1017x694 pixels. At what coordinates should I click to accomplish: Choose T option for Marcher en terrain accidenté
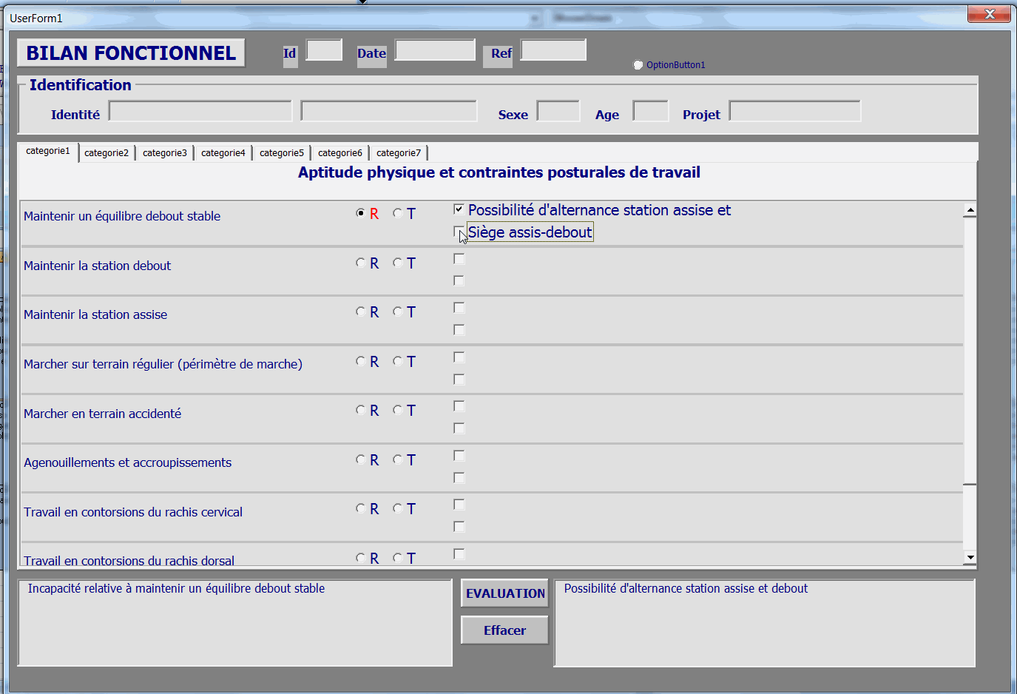tap(398, 410)
